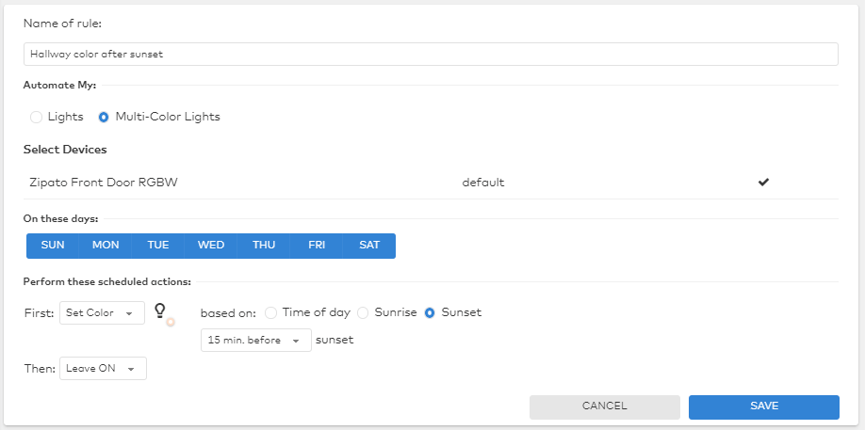Toggle the TUE day button

point(158,246)
